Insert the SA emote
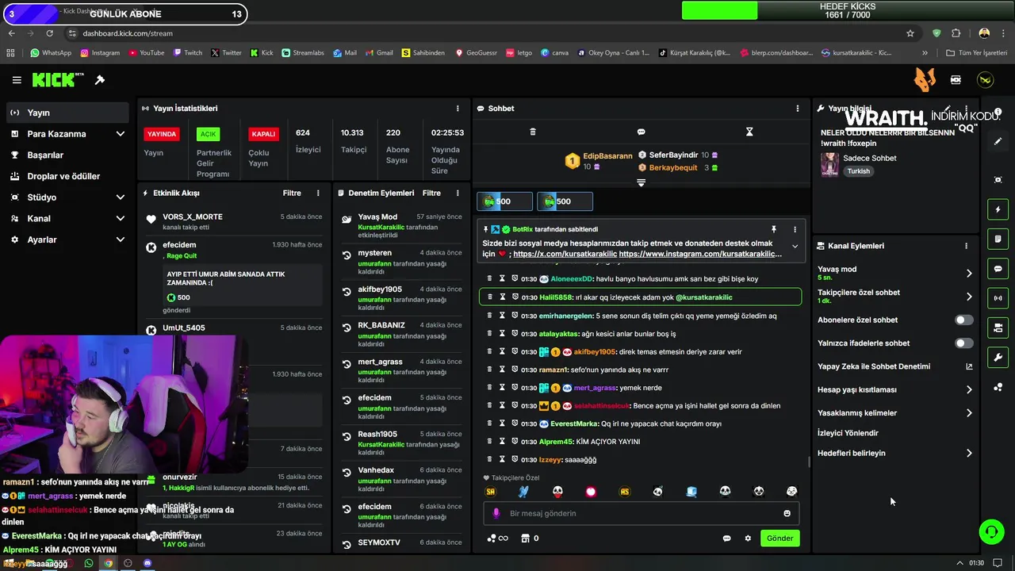The width and height of the screenshot is (1015, 571). tap(490, 492)
